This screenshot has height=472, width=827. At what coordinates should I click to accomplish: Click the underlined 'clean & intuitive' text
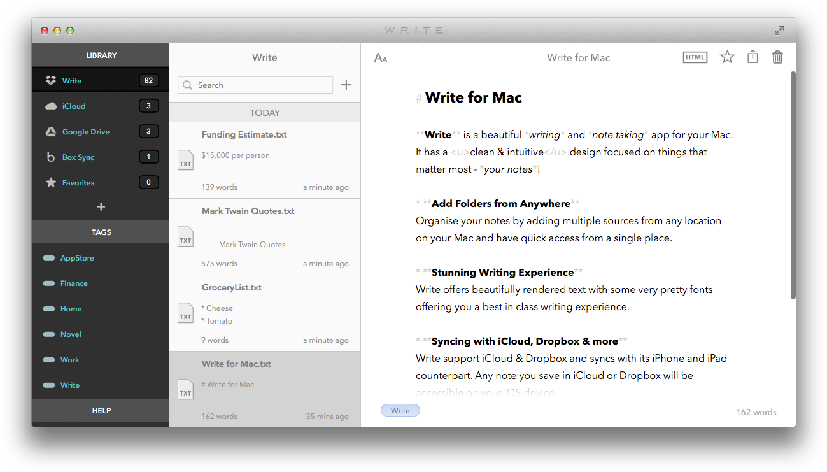point(507,152)
